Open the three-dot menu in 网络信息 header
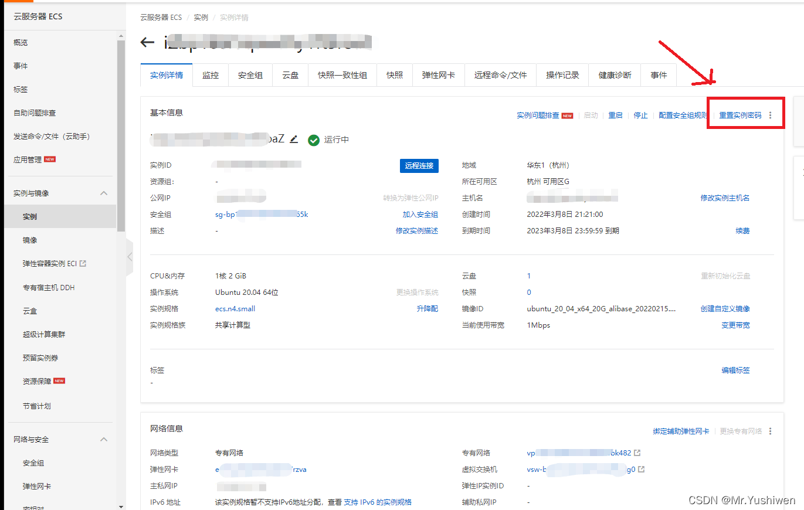This screenshot has width=804, height=510. (x=770, y=431)
